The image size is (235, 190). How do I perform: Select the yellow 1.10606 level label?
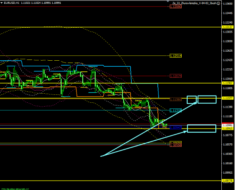[175, 143]
